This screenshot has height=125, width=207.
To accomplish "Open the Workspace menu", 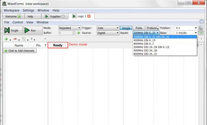I will 11,10.
